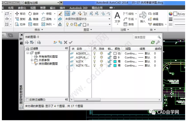
Task: Open the Output (输出) ribbon tab
Action: [x=53, y=8]
